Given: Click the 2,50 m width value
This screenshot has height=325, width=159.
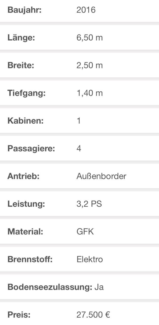Looking at the screenshot, I should pos(90,66).
